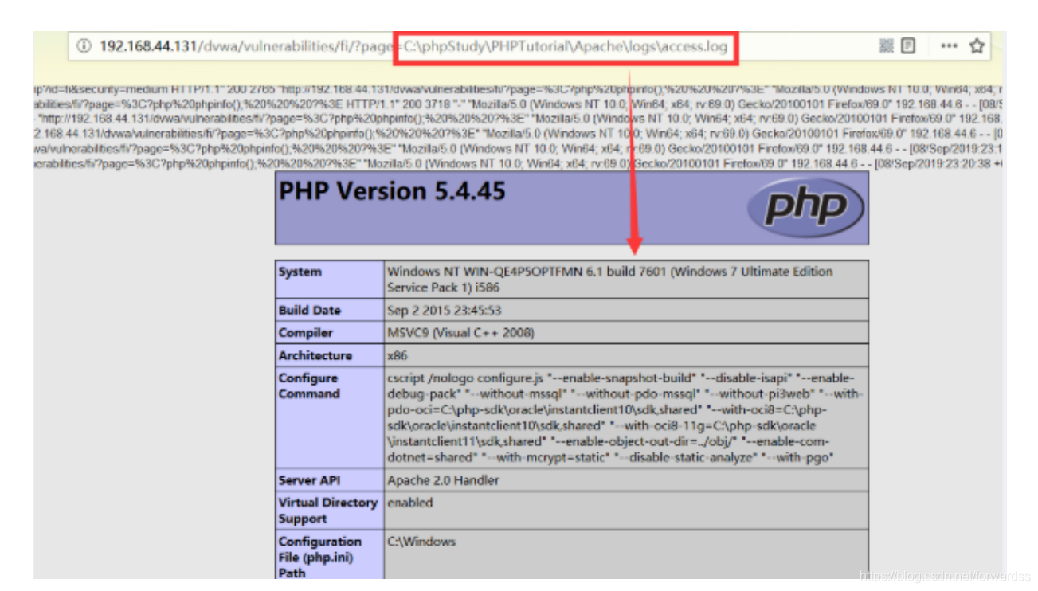Select the php.ini path value C:\Windows
The width and height of the screenshot is (1038, 591).
[421, 542]
